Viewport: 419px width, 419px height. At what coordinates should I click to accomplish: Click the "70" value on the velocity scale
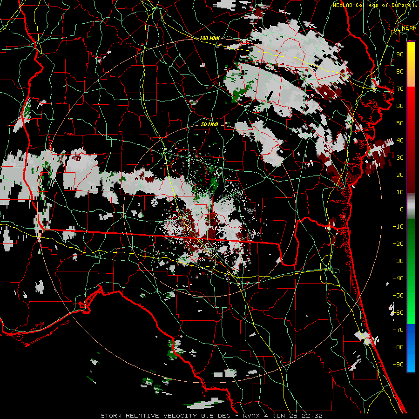point(400,89)
